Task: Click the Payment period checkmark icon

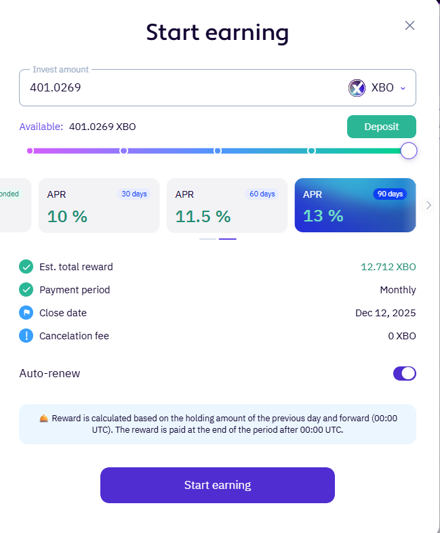Action: (x=26, y=290)
